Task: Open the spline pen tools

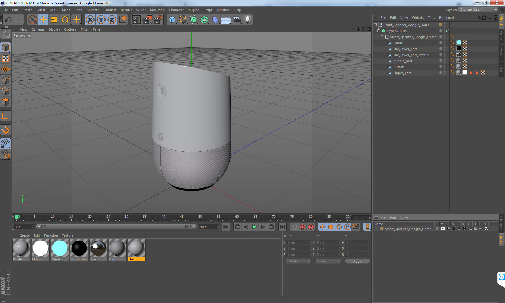Action: (183, 20)
